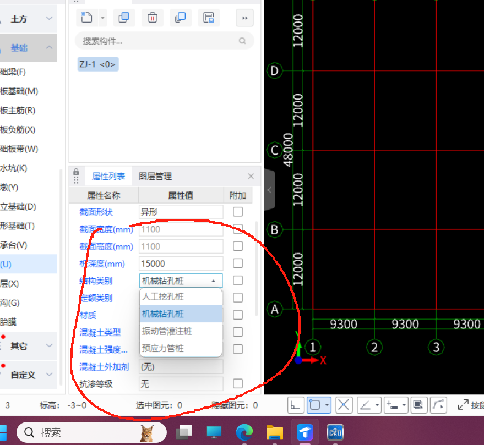Click the angle snap icon
This screenshot has width=484, height=445.
point(366,405)
